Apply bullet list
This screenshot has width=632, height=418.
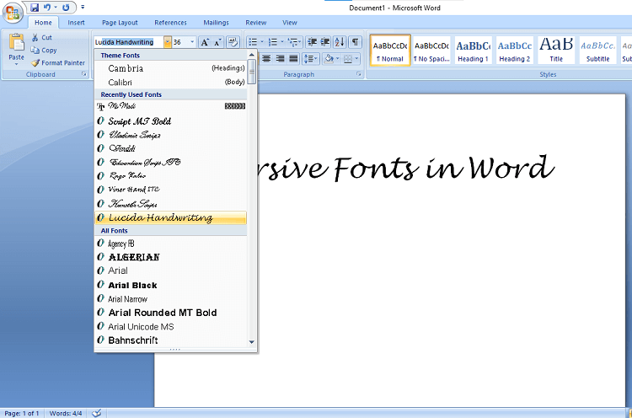pyautogui.click(x=253, y=42)
